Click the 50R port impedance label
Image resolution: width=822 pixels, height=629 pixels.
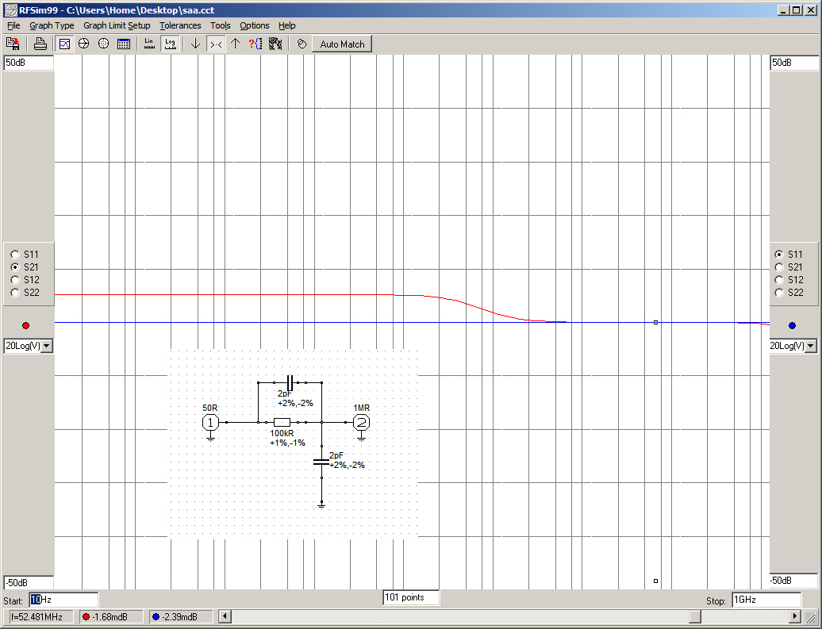pos(209,408)
